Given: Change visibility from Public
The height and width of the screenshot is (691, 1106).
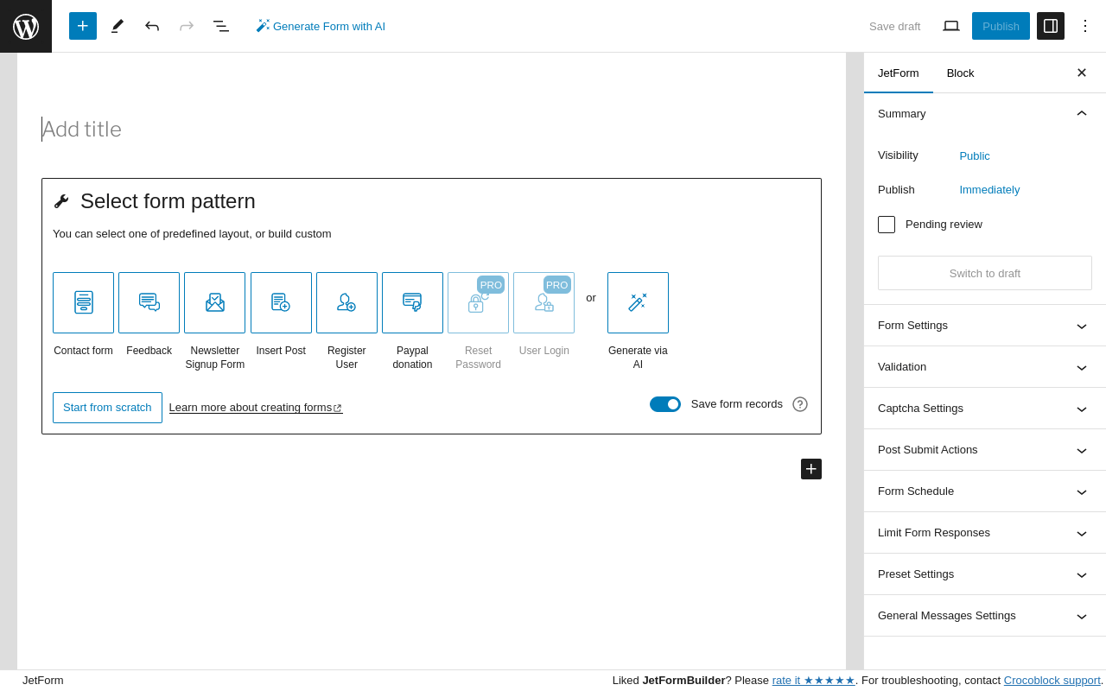Looking at the screenshot, I should tap(975, 156).
